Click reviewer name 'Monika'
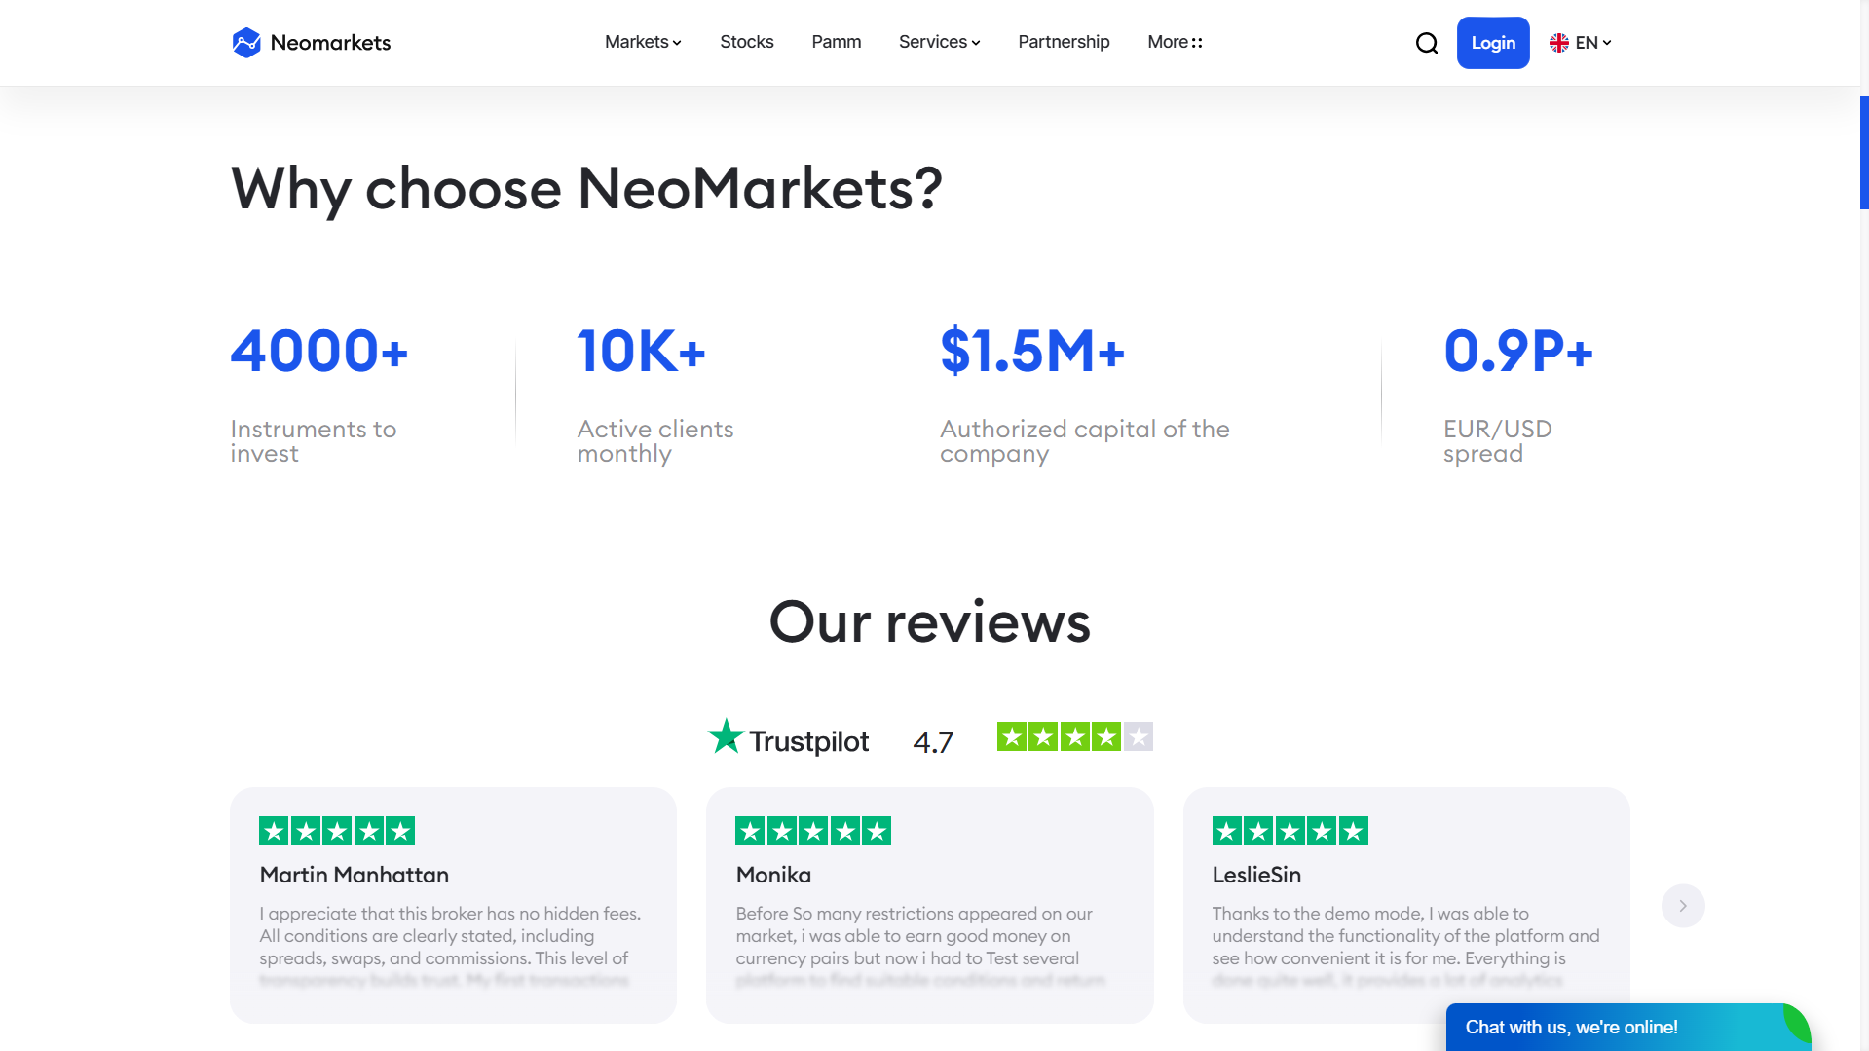The height and width of the screenshot is (1051, 1869). (x=773, y=875)
